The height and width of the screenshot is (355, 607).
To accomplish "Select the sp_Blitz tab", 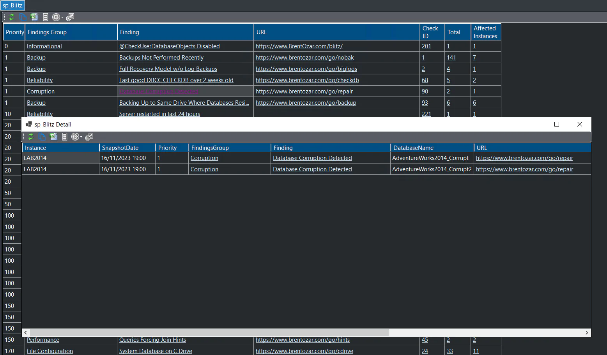I will [x=12, y=5].
